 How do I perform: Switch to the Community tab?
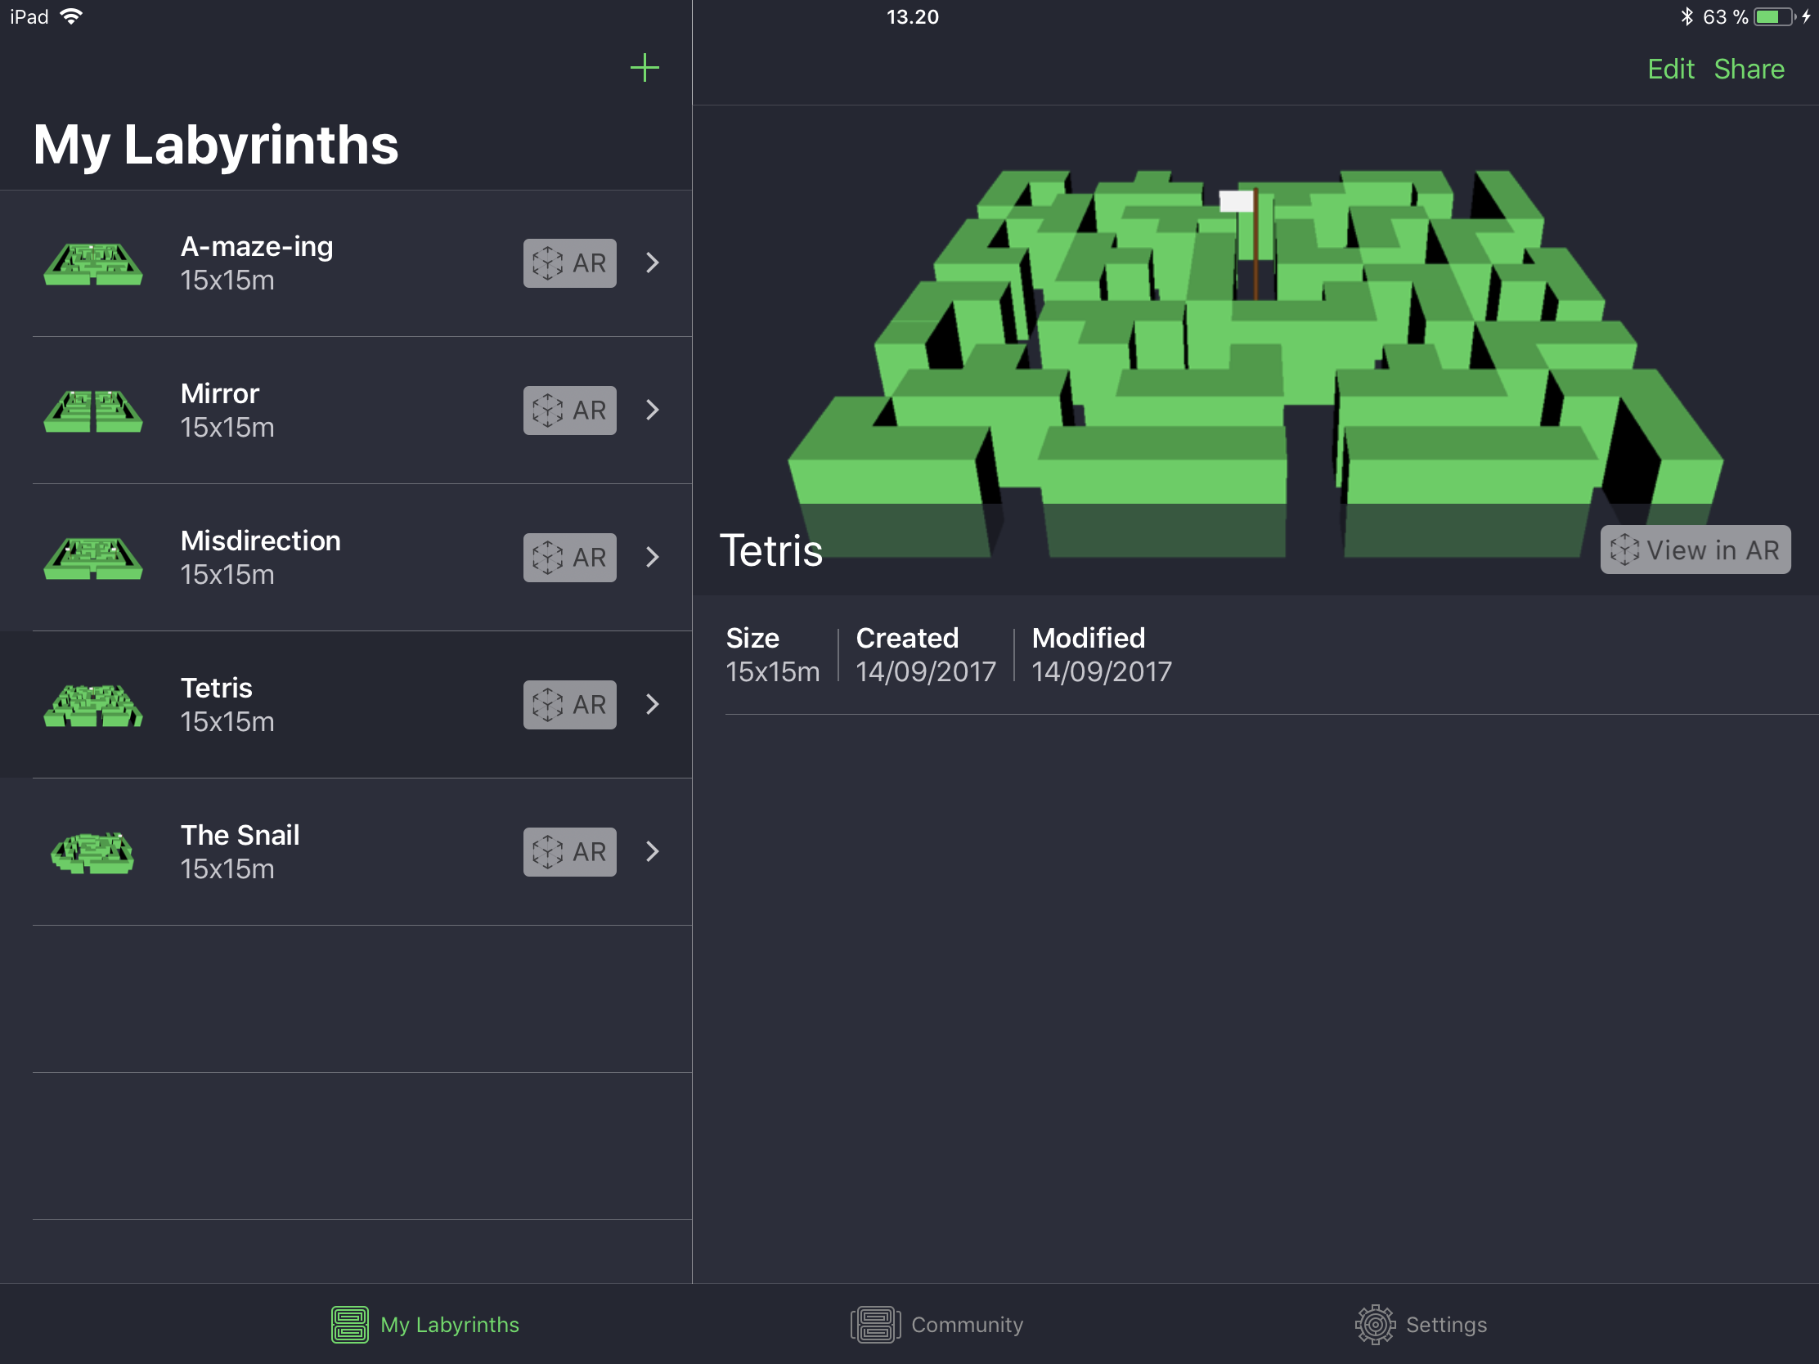[x=937, y=1325]
